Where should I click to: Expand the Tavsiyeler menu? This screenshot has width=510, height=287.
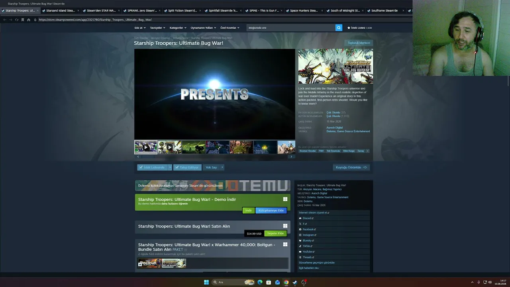pos(157,28)
